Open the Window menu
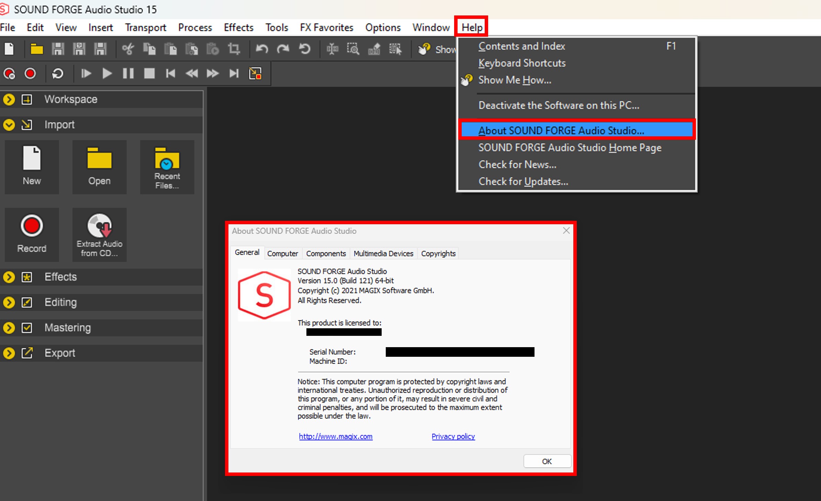 pyautogui.click(x=431, y=27)
